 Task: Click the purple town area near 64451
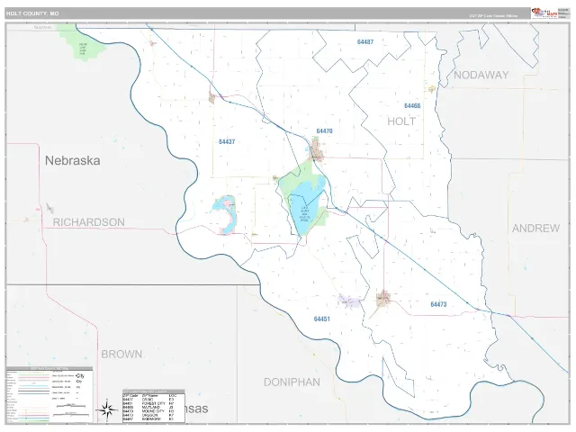coord(349,301)
